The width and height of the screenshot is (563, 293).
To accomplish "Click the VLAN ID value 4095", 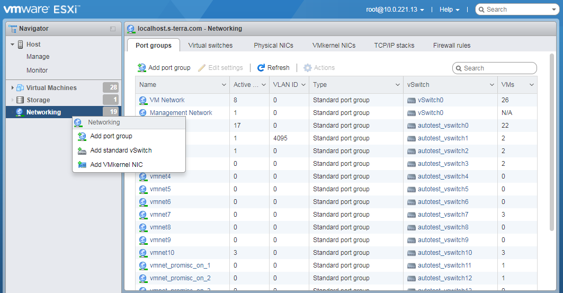I will point(280,138).
